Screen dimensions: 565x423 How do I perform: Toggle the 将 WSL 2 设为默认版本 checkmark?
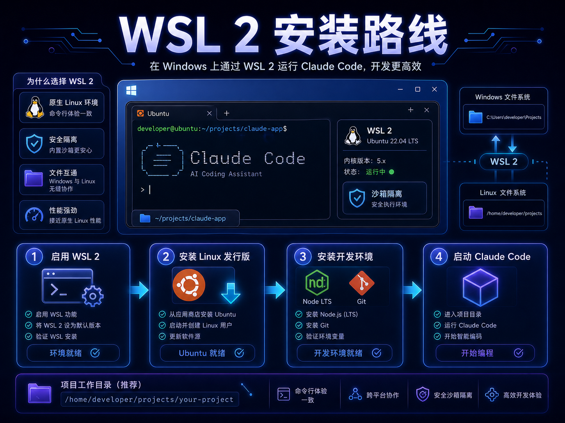pos(28,325)
